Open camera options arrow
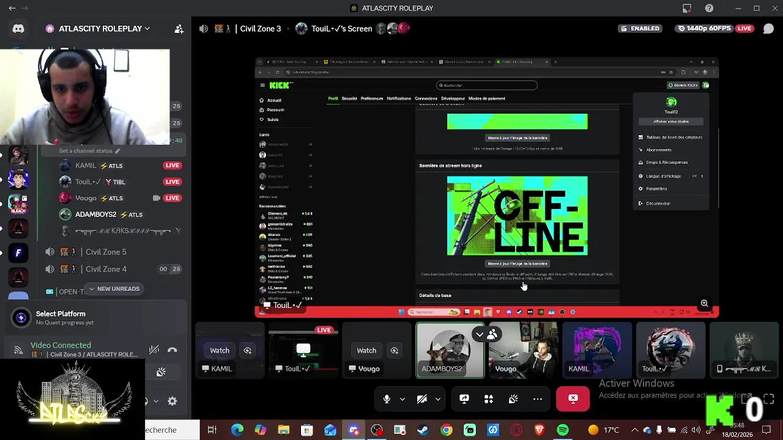The height and width of the screenshot is (440, 783). pos(437,399)
